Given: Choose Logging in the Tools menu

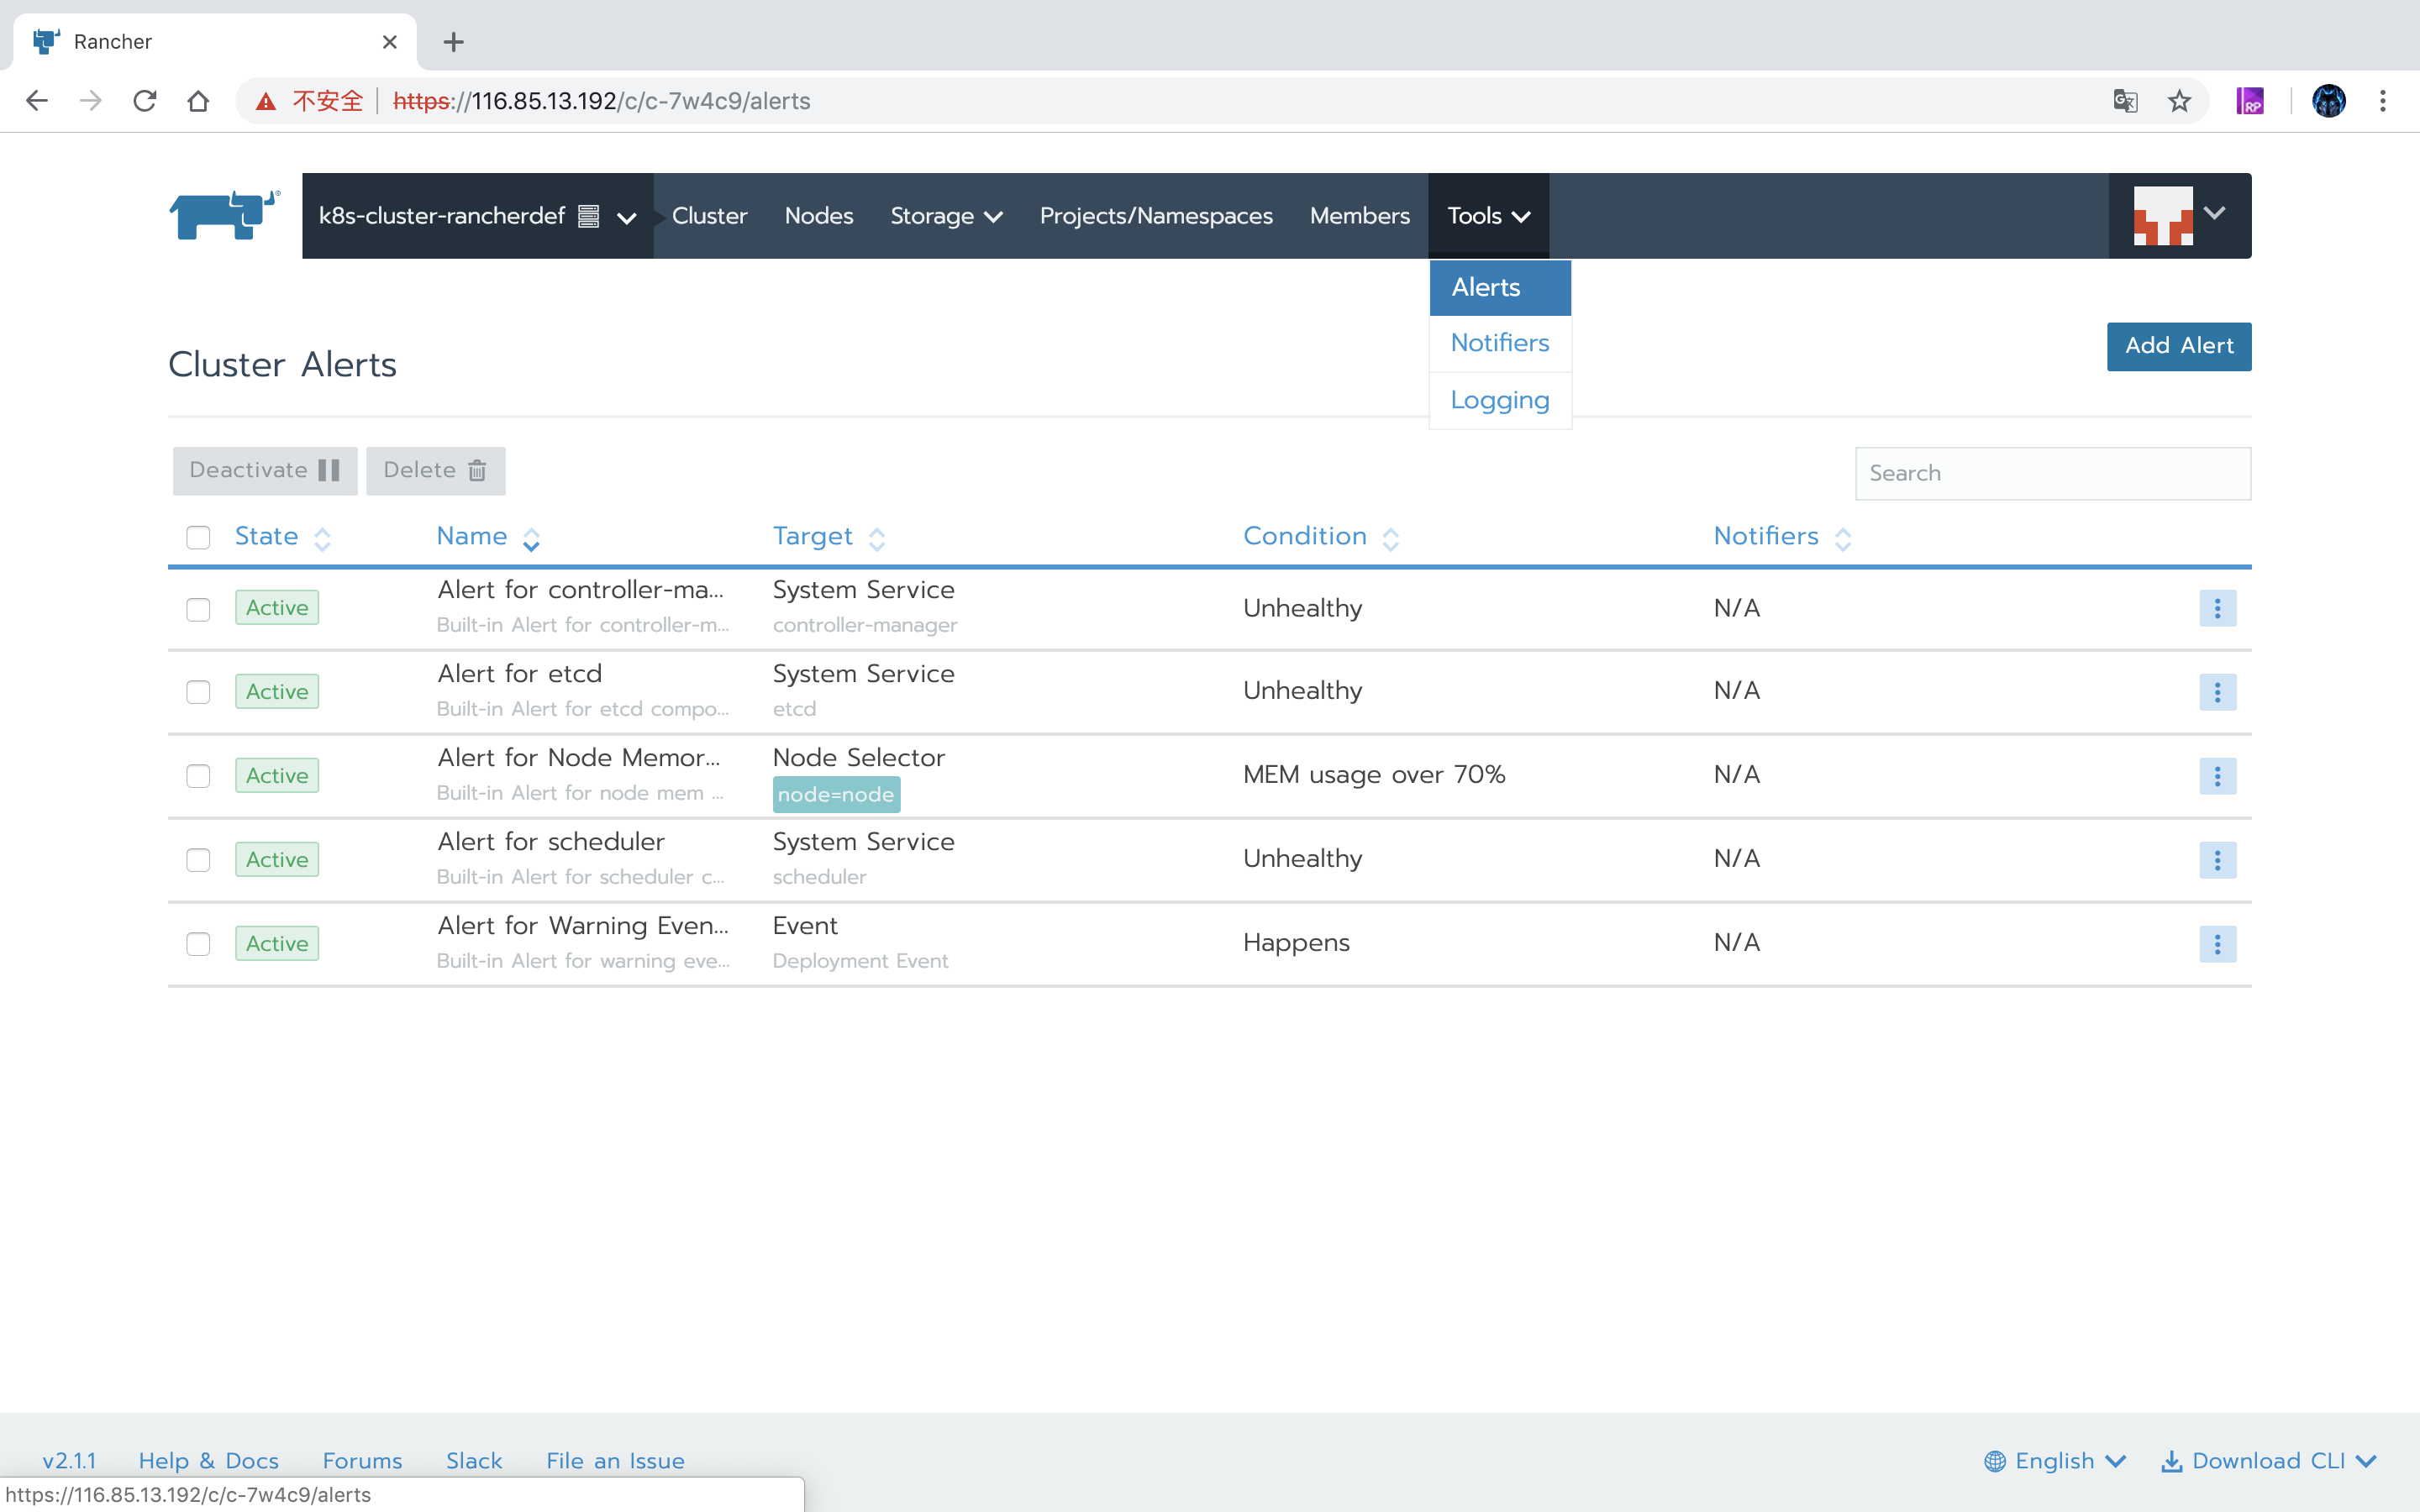Looking at the screenshot, I should pyautogui.click(x=1499, y=400).
